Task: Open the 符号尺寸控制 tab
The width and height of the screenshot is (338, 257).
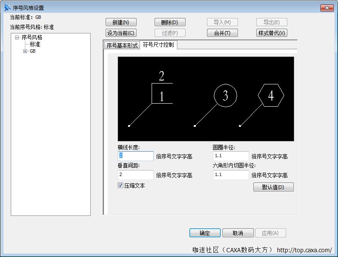Action: pyautogui.click(x=158, y=45)
